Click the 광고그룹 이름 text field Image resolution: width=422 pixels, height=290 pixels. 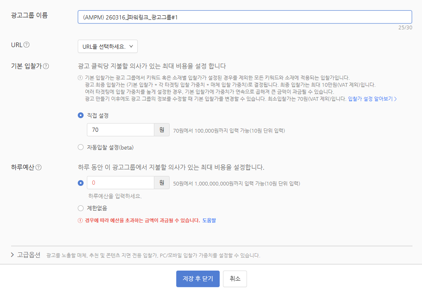pyautogui.click(x=245, y=17)
